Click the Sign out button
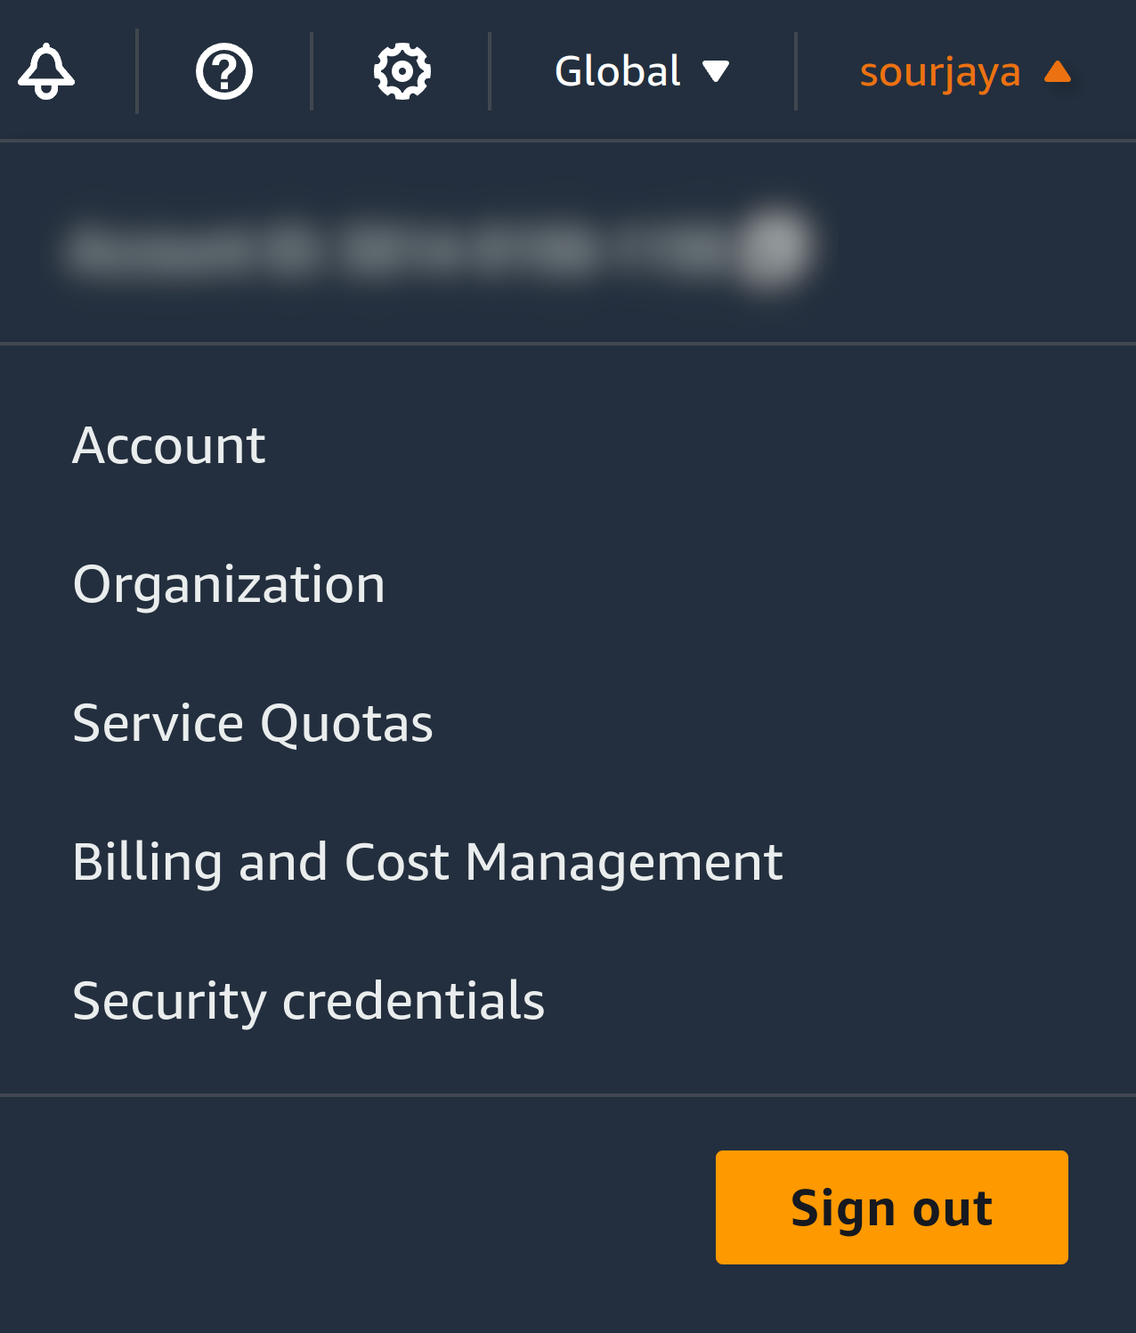1136x1333 pixels. click(x=891, y=1207)
